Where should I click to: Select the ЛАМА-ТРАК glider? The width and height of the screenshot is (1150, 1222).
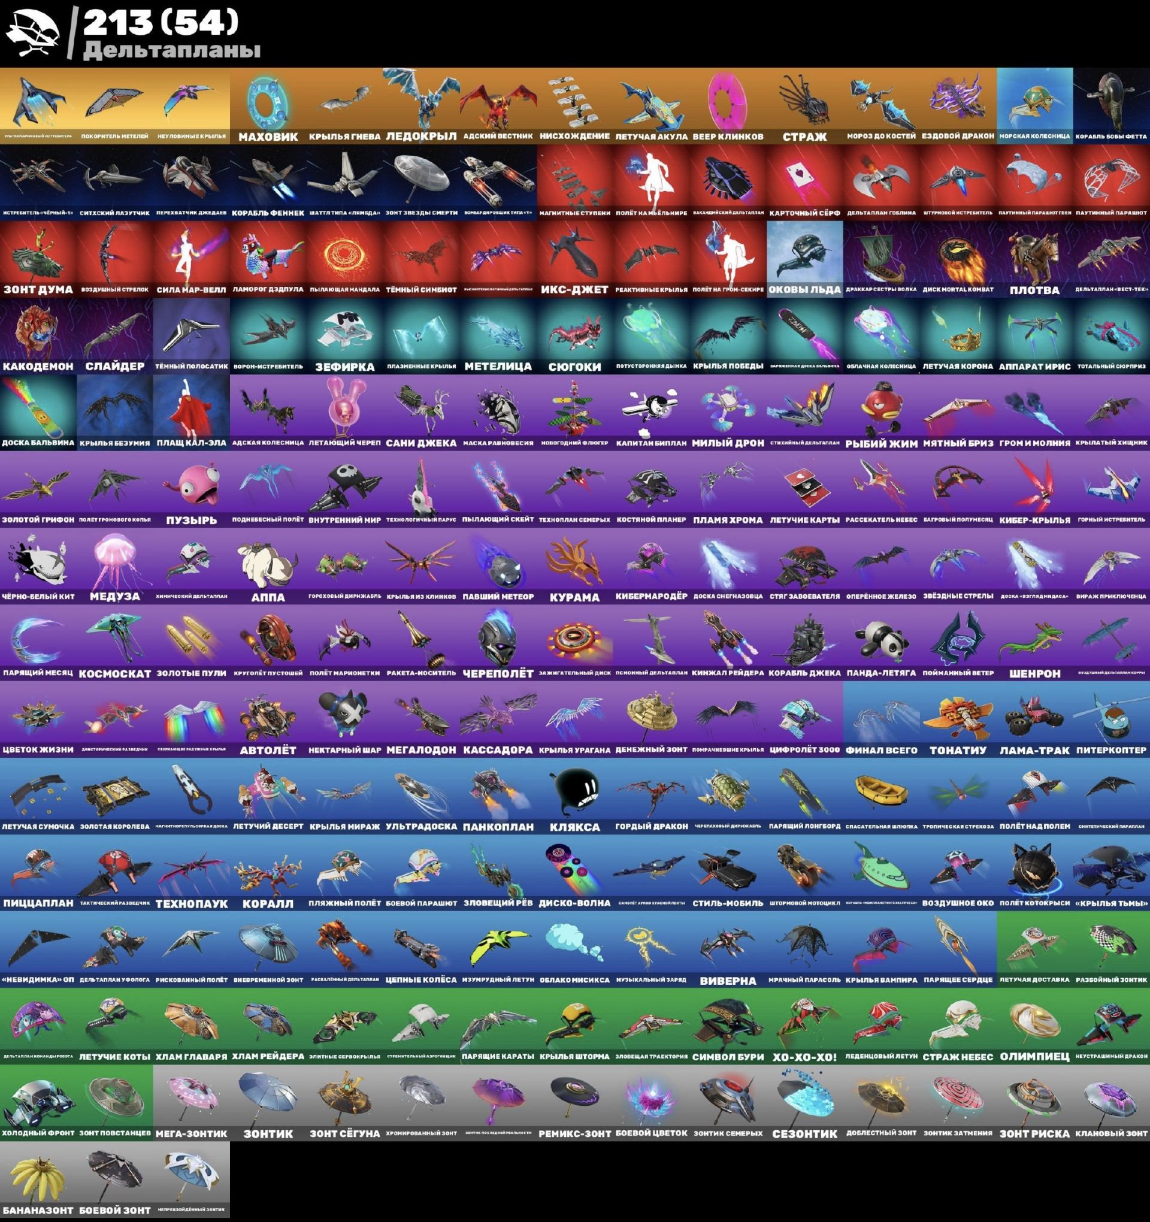click(1034, 719)
